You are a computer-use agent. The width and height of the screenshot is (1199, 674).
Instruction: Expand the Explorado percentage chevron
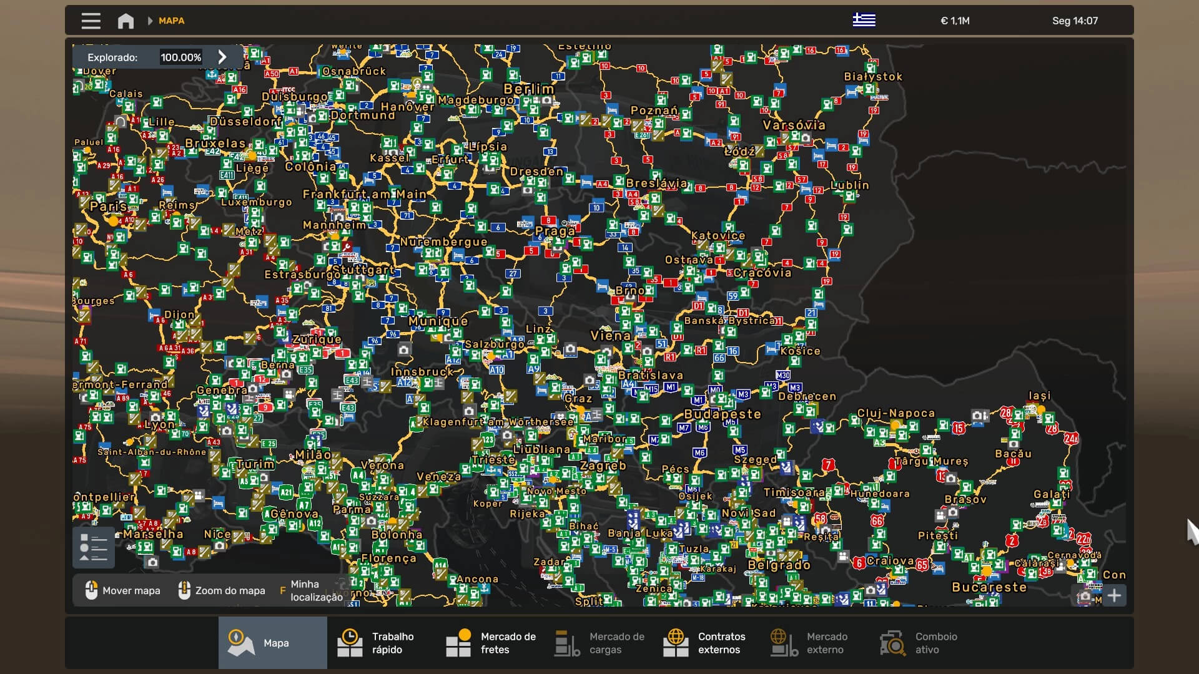(x=222, y=57)
